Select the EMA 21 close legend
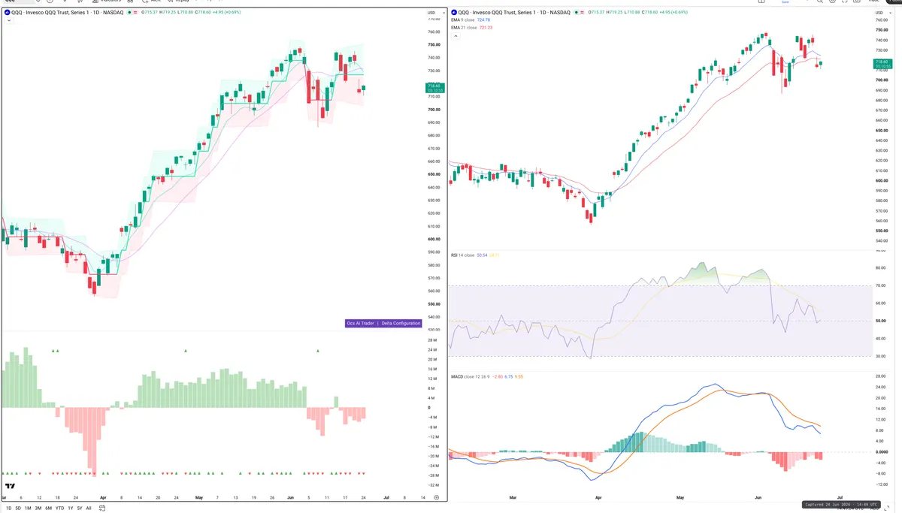 click(464, 28)
